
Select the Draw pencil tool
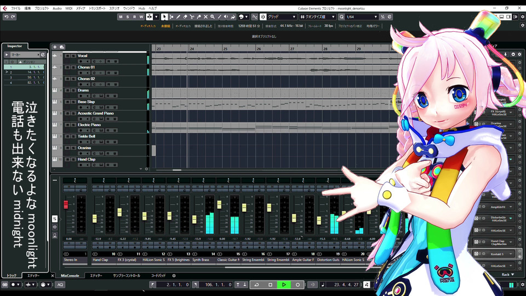pos(178,17)
